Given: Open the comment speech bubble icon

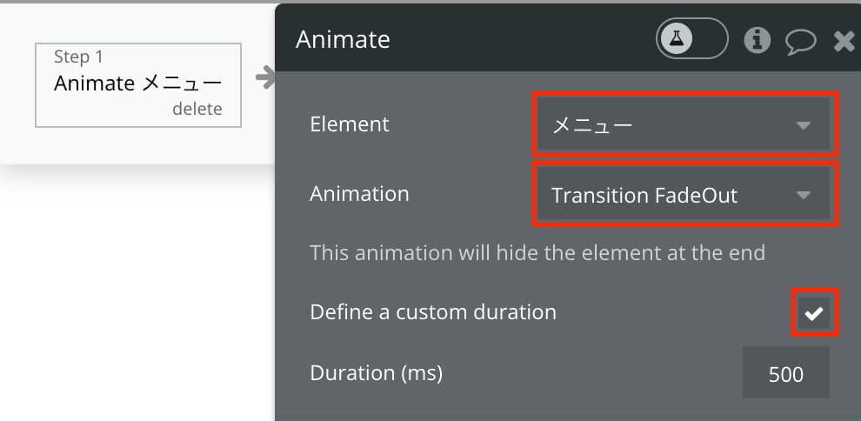Looking at the screenshot, I should click(x=801, y=41).
